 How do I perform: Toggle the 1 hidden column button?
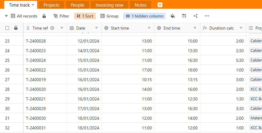[144, 16]
